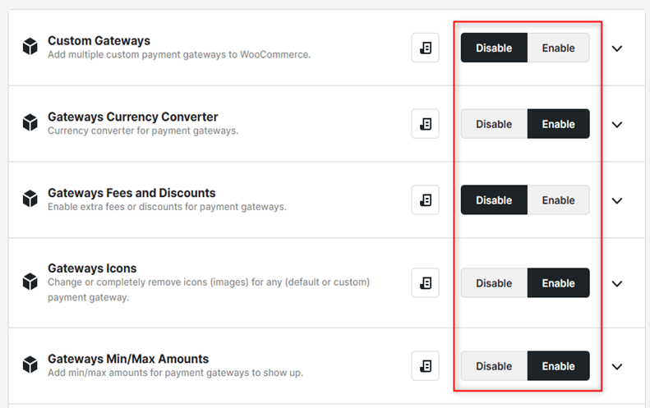Expand the Gateways Icons row chevron
This screenshot has height=408, width=650.
click(617, 284)
